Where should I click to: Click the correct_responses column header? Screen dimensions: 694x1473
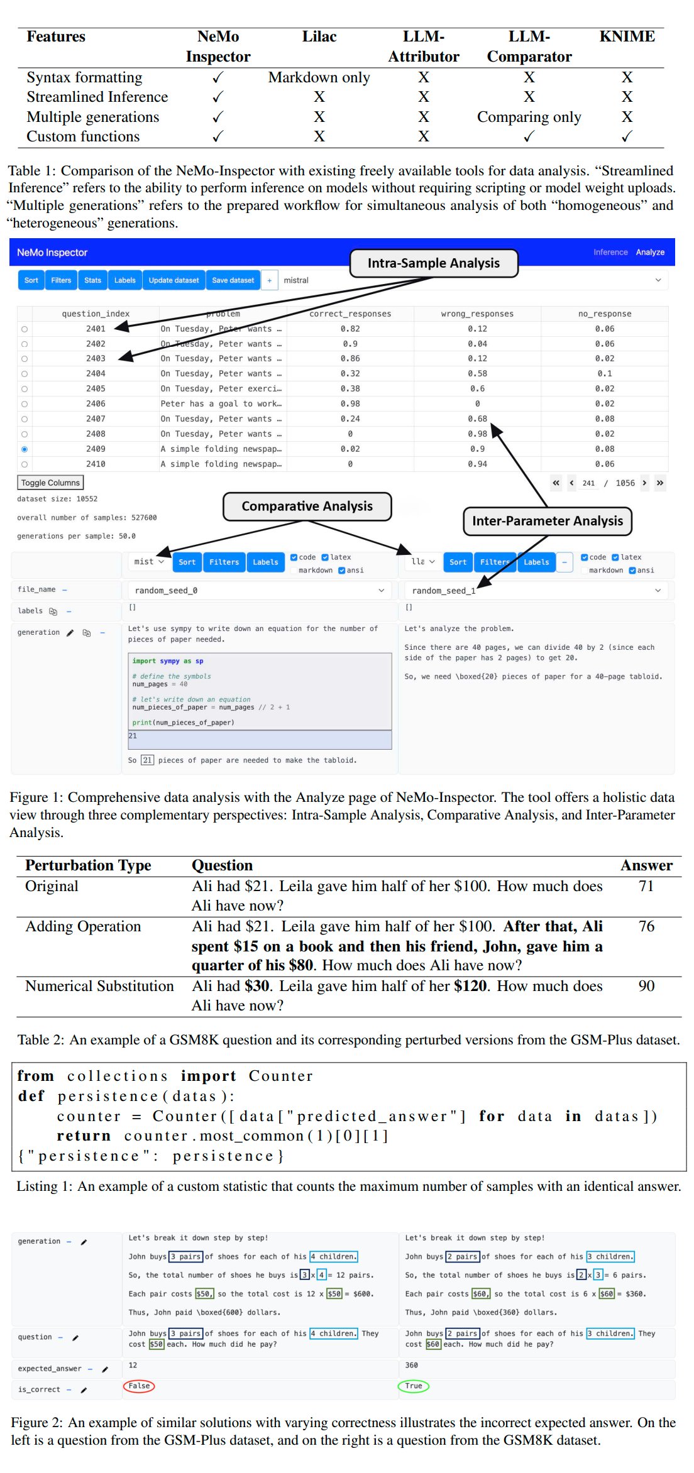point(350,314)
